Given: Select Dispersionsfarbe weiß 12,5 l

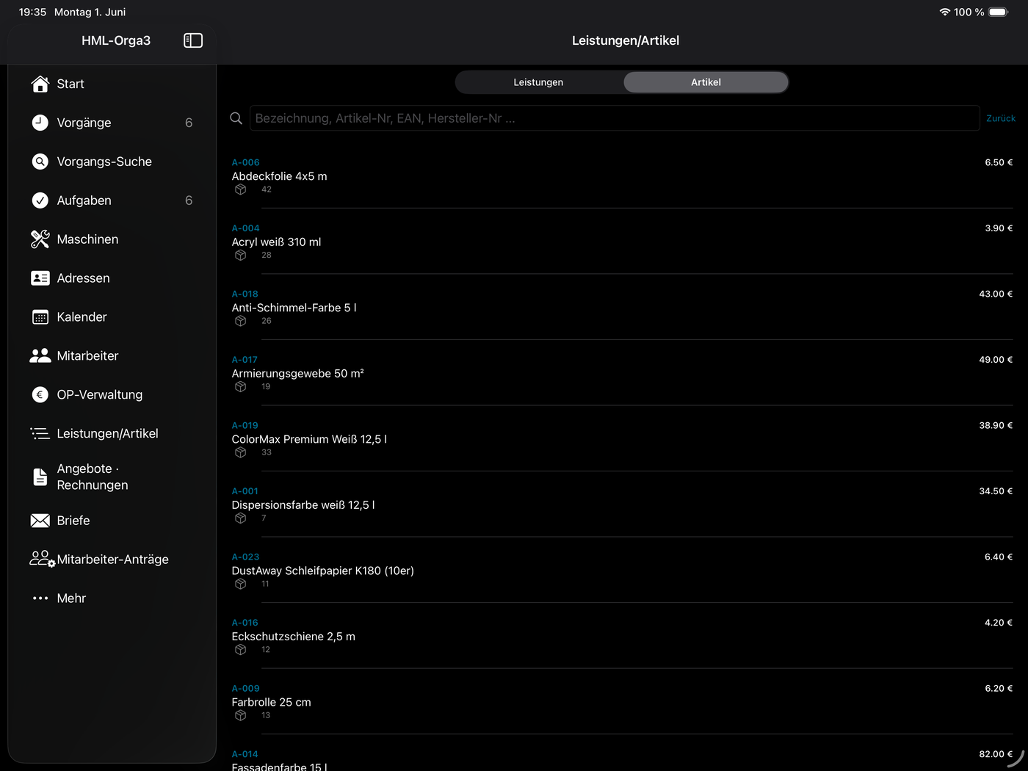Looking at the screenshot, I should coord(303,505).
